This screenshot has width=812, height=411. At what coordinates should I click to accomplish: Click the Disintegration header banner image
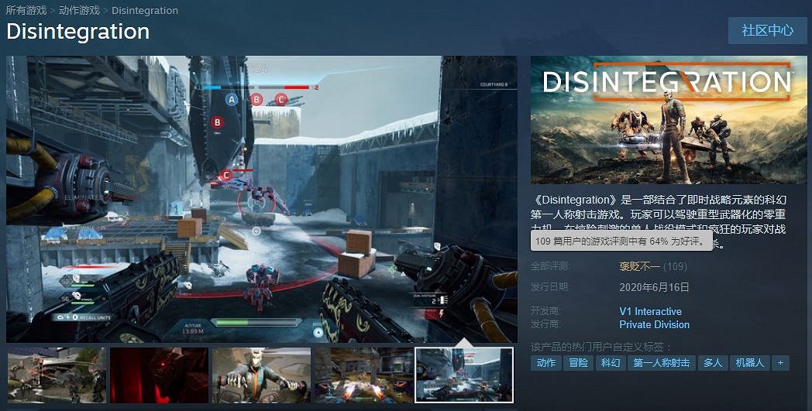[670, 120]
